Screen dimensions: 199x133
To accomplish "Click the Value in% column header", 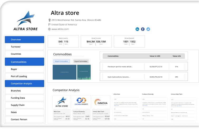I will point(177,56).
